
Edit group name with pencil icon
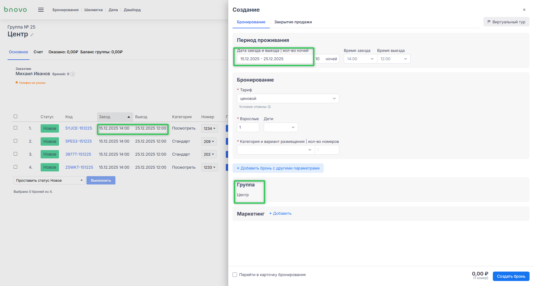pos(32,35)
